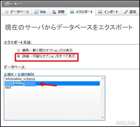The height and width of the screenshot is (127, 140).
Task: Click the localhost server icon
Action: pos(7,4)
